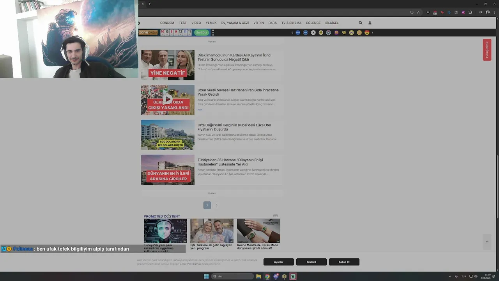Open the YEMEK menu item
The width and height of the screenshot is (499, 281).
[x=211, y=23]
